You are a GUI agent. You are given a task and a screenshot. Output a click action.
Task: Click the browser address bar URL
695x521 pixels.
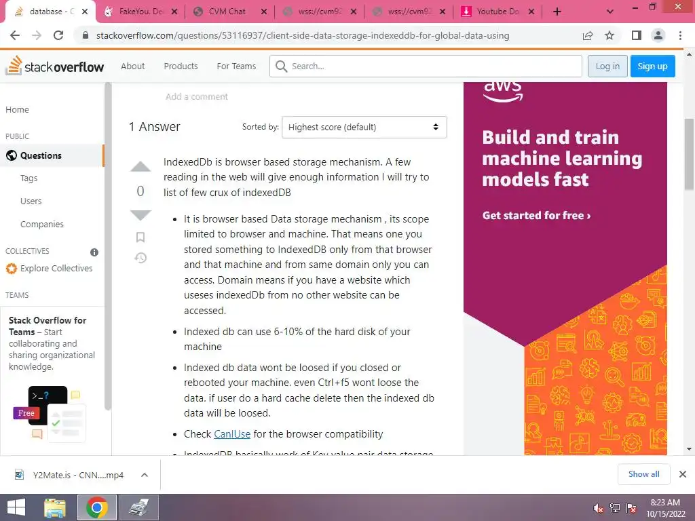[303, 35]
